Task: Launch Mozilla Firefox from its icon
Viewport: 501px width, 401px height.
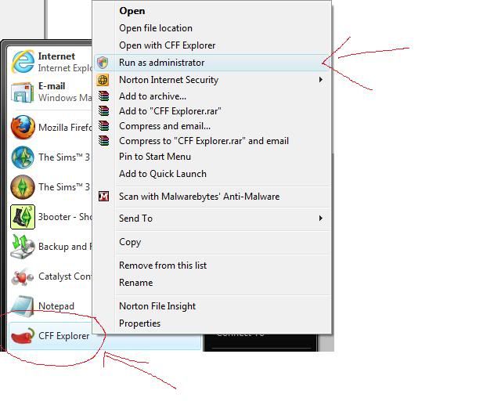Action: click(x=23, y=128)
